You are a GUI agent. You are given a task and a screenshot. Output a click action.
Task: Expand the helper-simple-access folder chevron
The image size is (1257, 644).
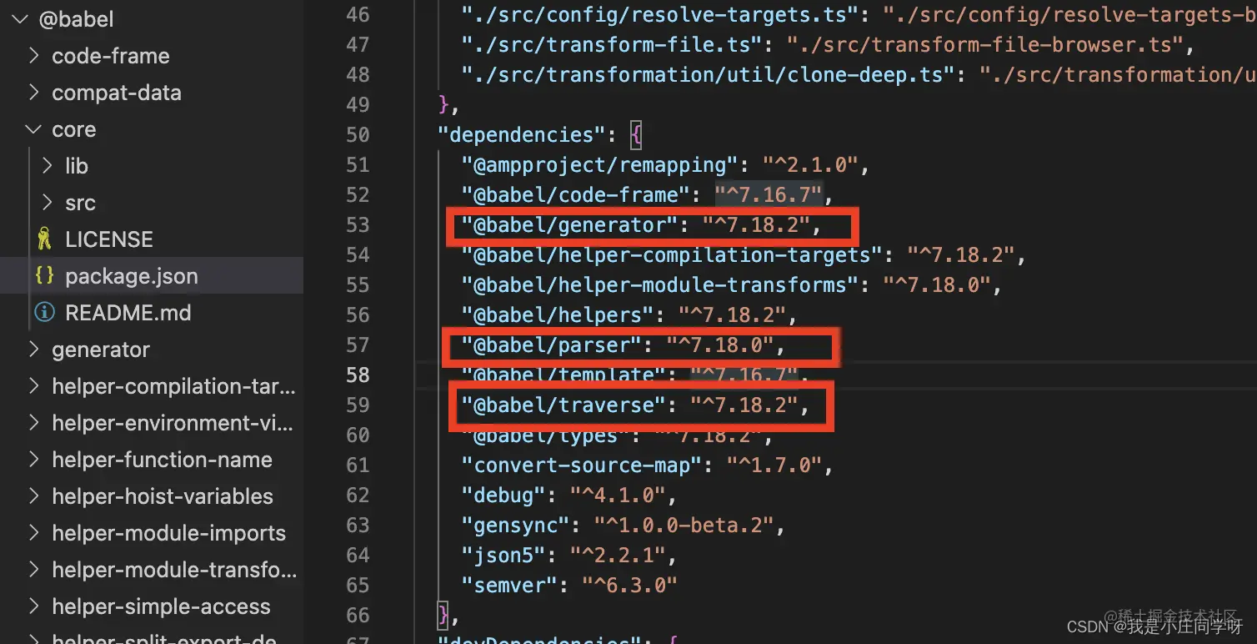33,606
